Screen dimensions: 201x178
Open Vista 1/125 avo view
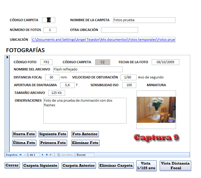click(146, 166)
